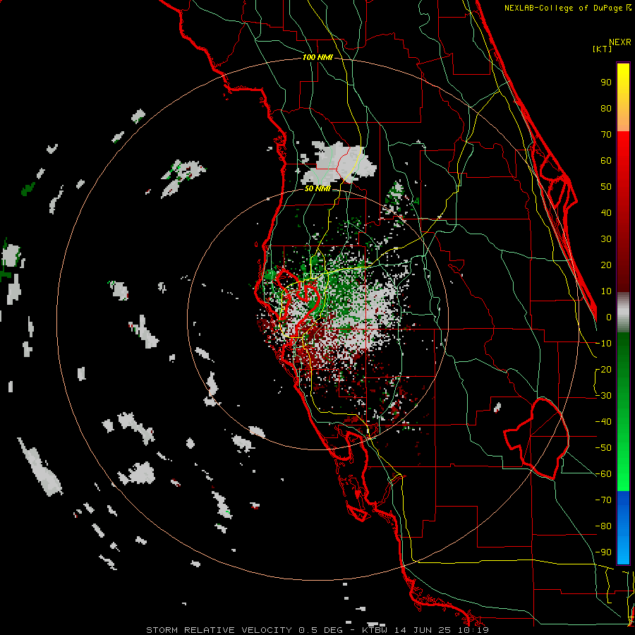Click the [KT] units label
The height and width of the screenshot is (635, 635).
(x=603, y=49)
